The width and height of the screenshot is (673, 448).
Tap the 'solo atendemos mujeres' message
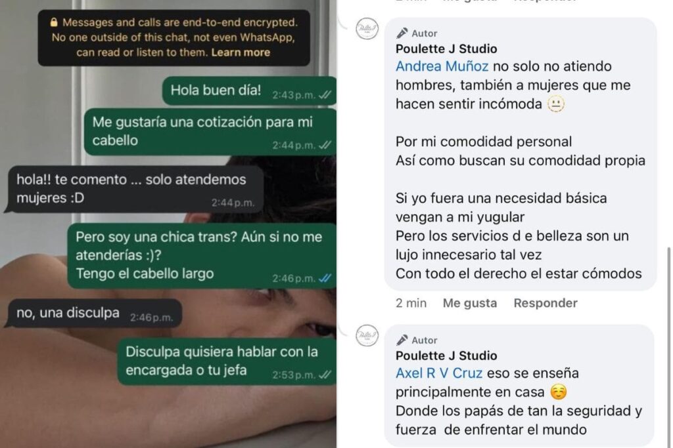click(134, 189)
